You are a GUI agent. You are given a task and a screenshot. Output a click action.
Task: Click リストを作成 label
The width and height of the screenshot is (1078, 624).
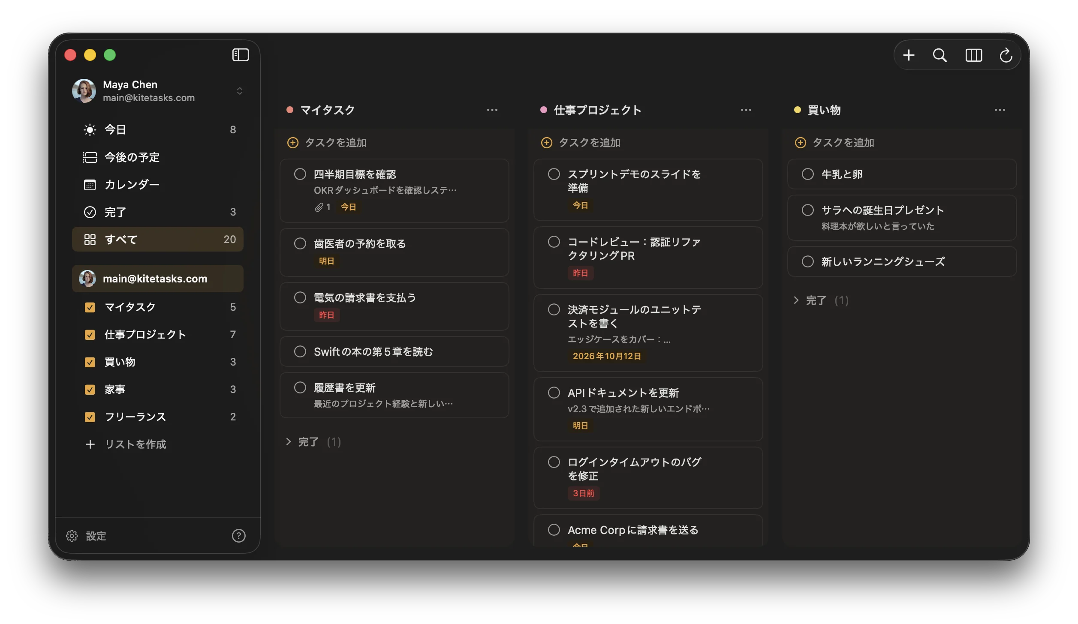pos(136,444)
